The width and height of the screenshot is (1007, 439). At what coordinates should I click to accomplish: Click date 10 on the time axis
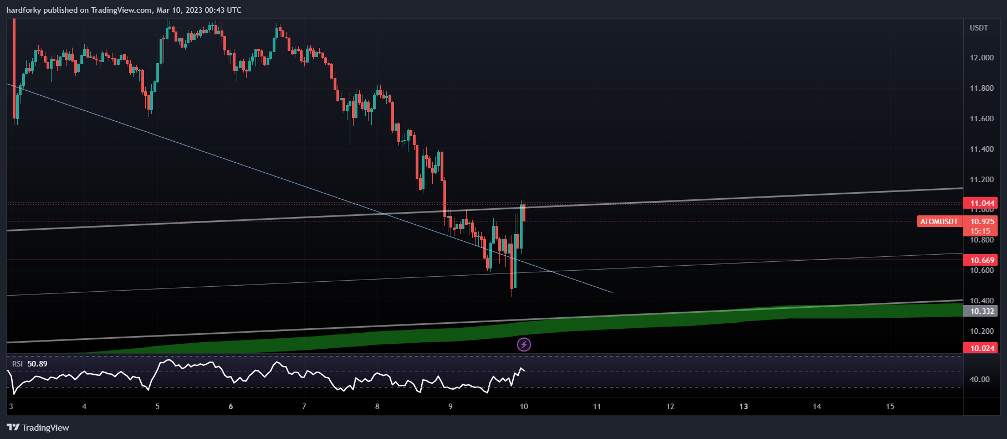coord(524,406)
